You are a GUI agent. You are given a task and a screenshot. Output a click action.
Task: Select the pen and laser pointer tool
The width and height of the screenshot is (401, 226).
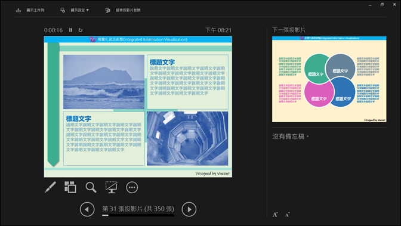pos(50,187)
